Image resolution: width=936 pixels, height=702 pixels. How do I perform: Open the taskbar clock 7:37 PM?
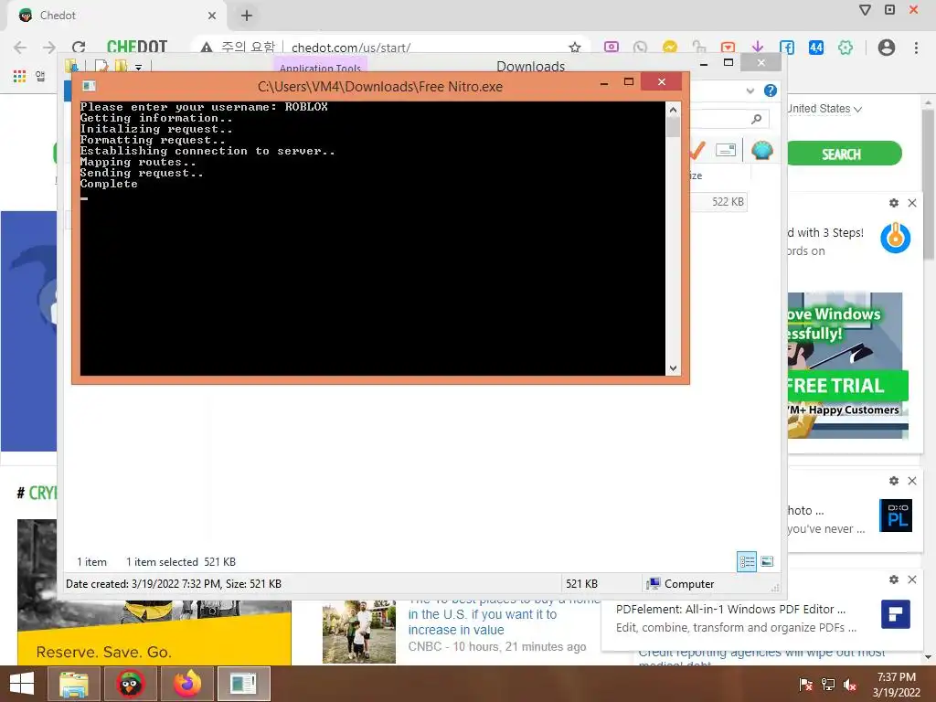coord(897,677)
